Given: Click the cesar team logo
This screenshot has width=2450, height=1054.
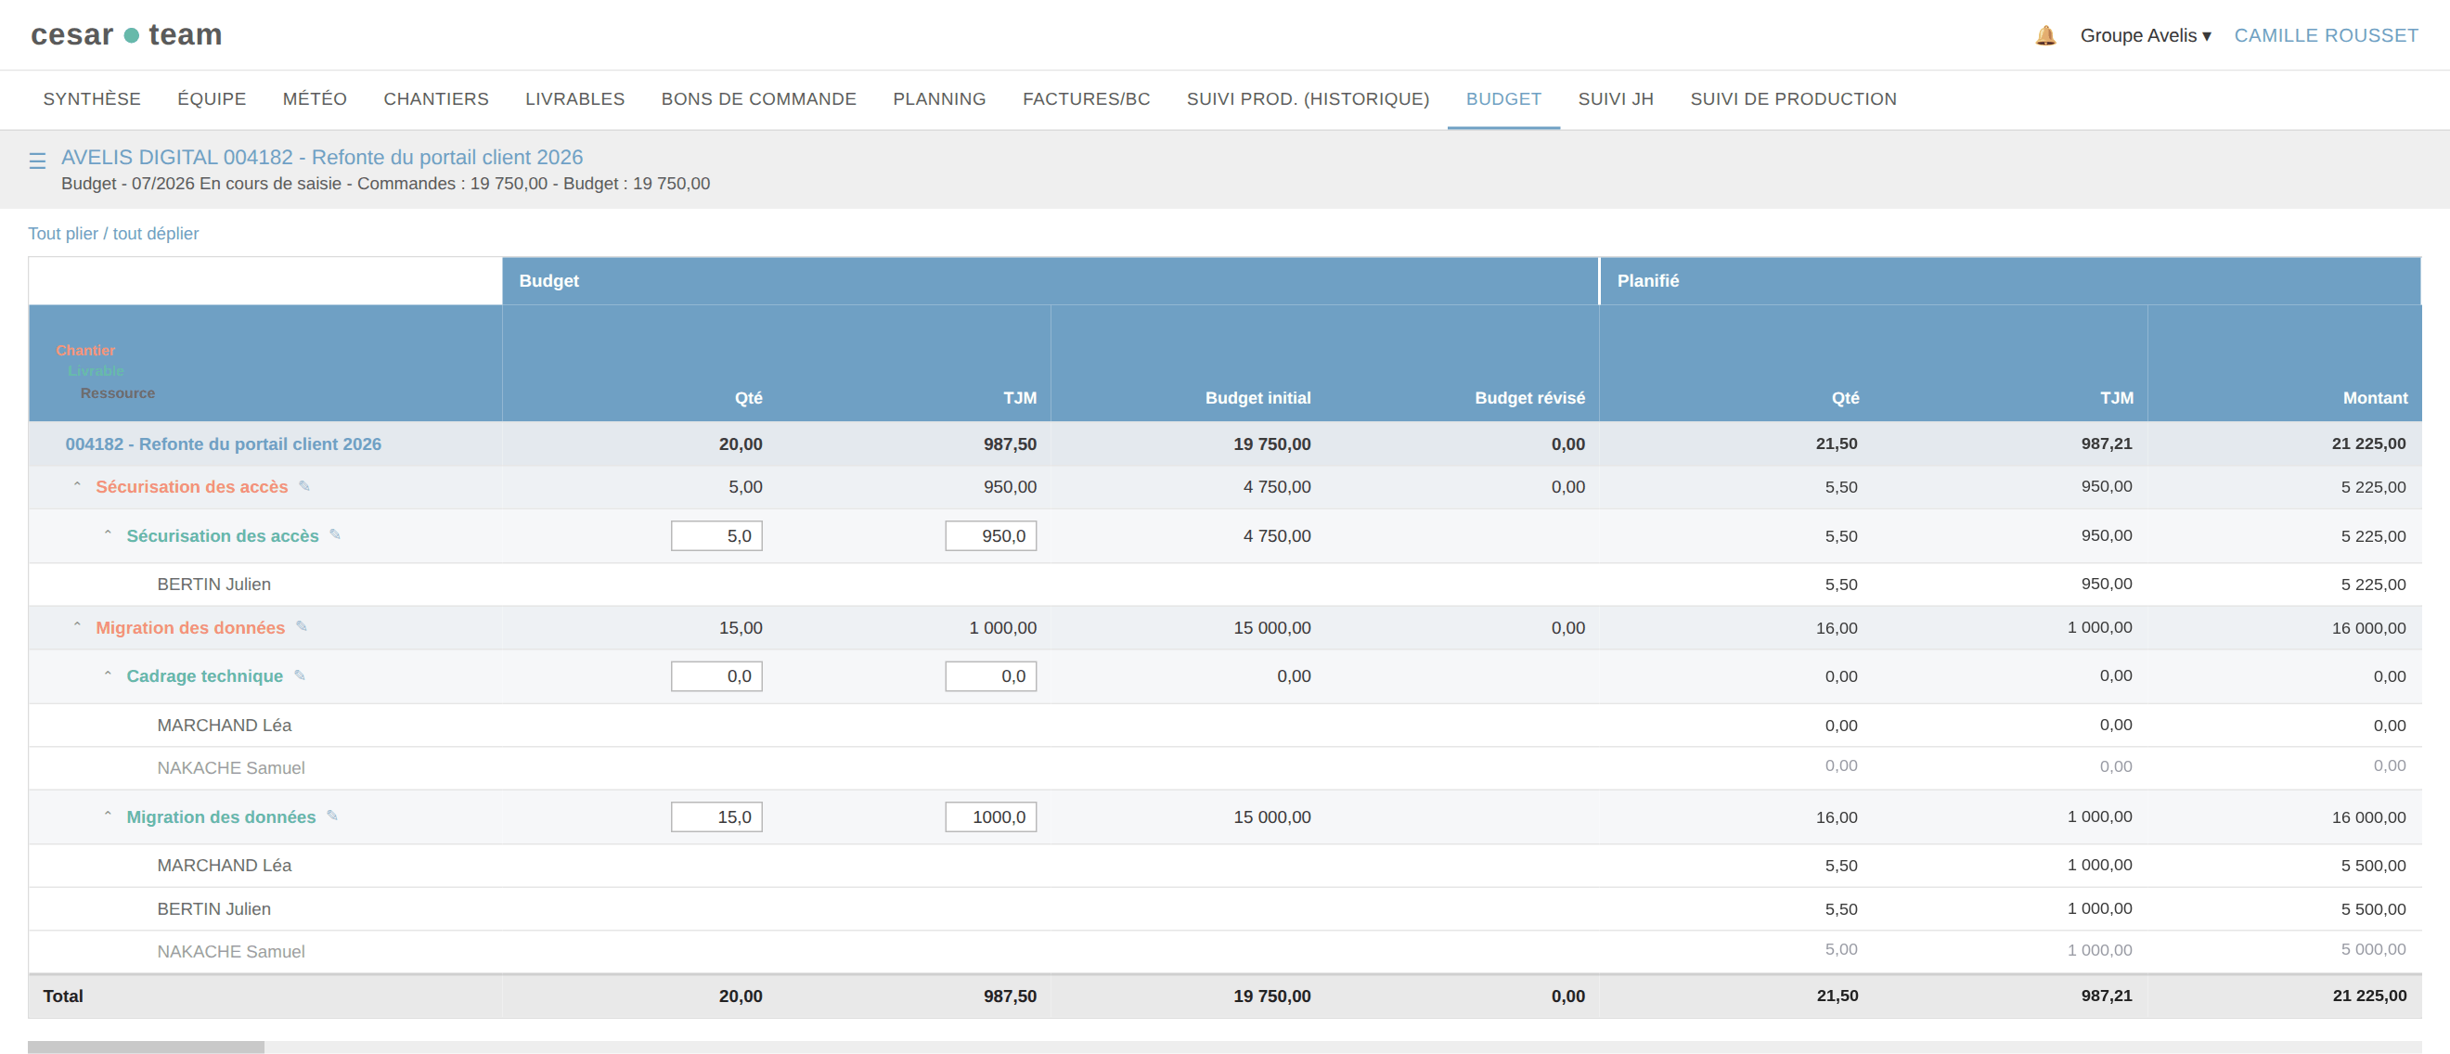Looking at the screenshot, I should [x=126, y=34].
